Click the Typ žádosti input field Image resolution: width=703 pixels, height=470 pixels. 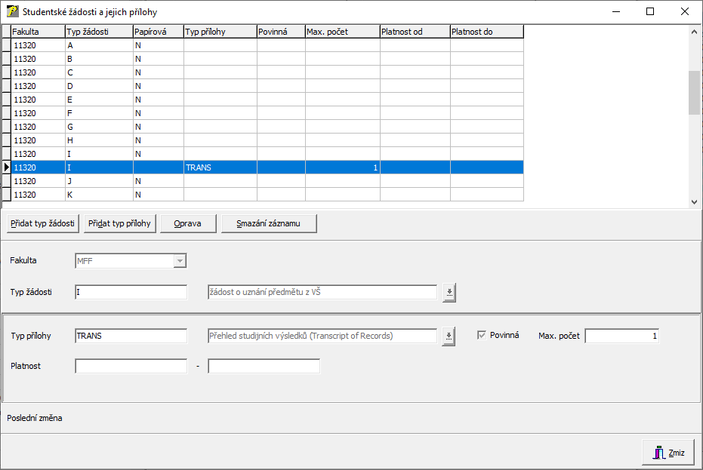click(x=131, y=293)
